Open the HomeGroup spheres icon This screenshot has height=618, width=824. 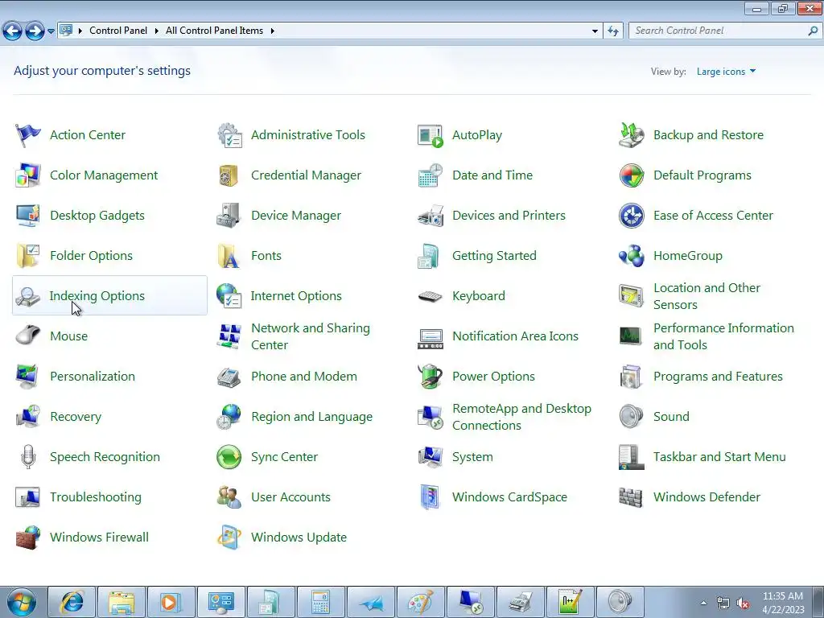[x=631, y=256]
